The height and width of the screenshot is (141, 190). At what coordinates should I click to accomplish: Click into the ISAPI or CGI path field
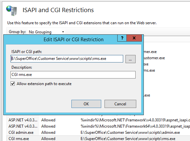[x=67, y=59]
